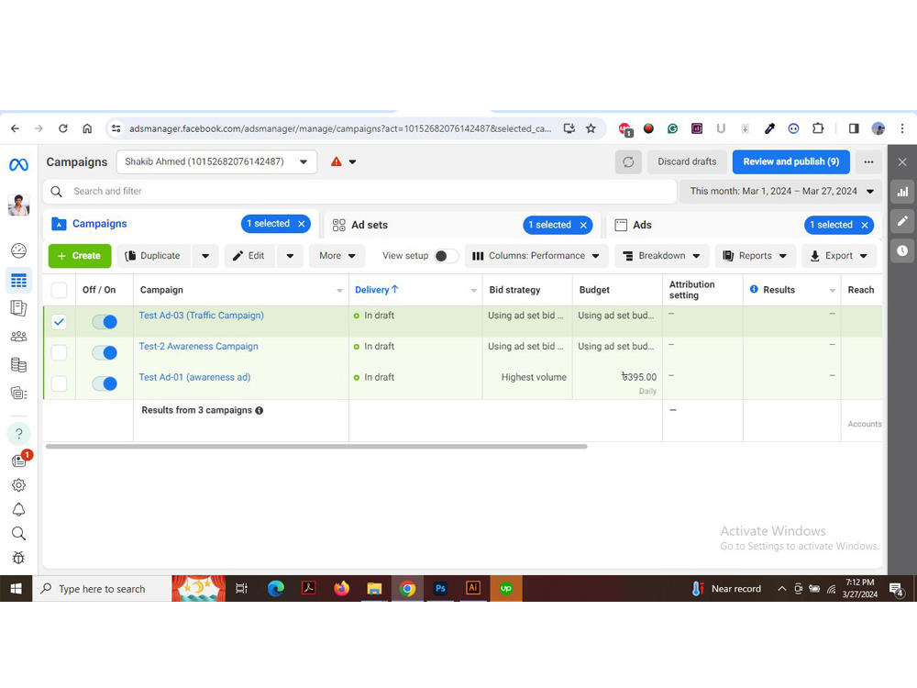
Task: Click the green Create button
Action: point(80,256)
